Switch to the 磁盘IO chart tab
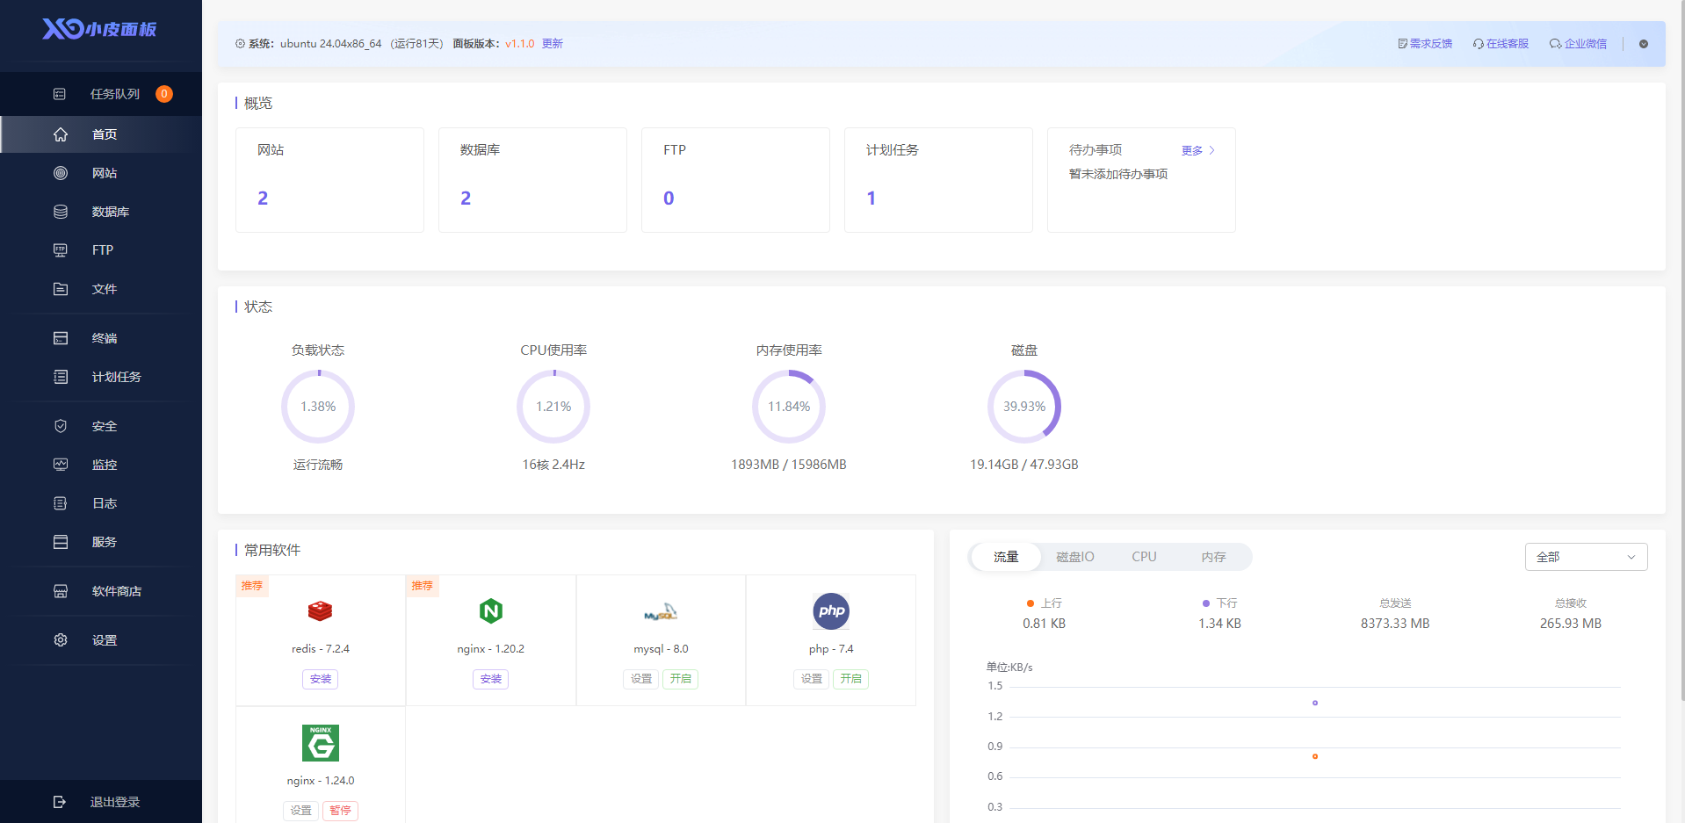This screenshot has width=1685, height=823. coord(1075,557)
